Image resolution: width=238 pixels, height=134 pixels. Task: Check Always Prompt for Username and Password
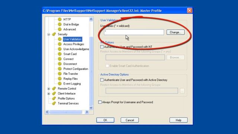pos(100,102)
